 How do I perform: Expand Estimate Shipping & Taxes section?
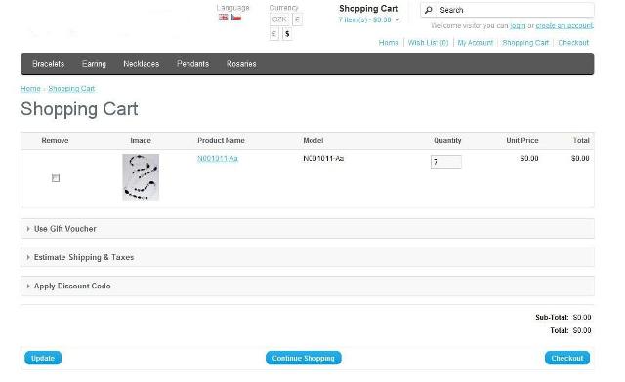(x=308, y=257)
